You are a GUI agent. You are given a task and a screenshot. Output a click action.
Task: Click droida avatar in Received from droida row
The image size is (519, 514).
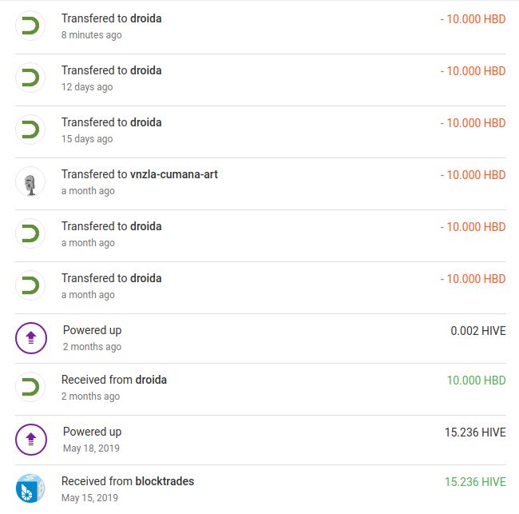(x=30, y=388)
